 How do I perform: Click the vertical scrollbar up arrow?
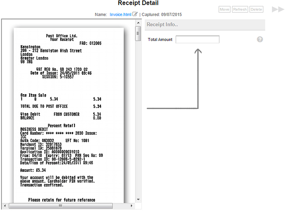tap(138, 22)
